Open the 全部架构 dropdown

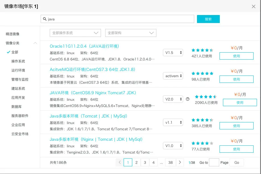click(131, 33)
